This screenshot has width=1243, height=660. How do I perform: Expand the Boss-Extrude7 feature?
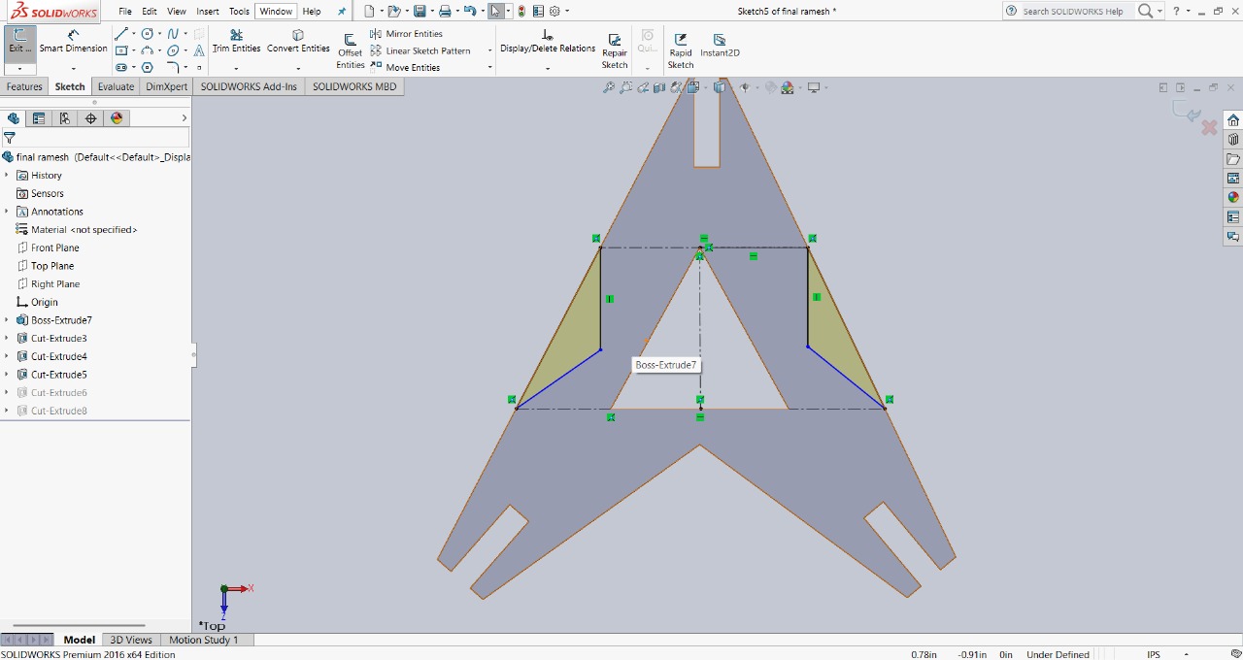coord(7,320)
